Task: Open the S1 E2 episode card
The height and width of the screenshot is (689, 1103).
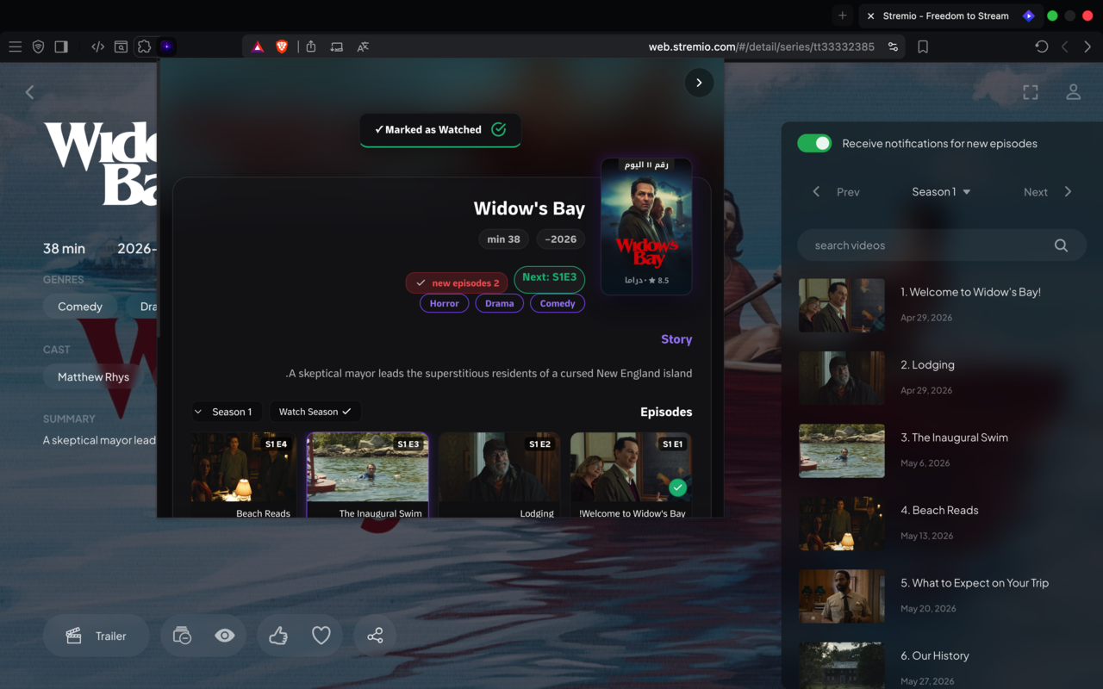Action: pos(499,475)
